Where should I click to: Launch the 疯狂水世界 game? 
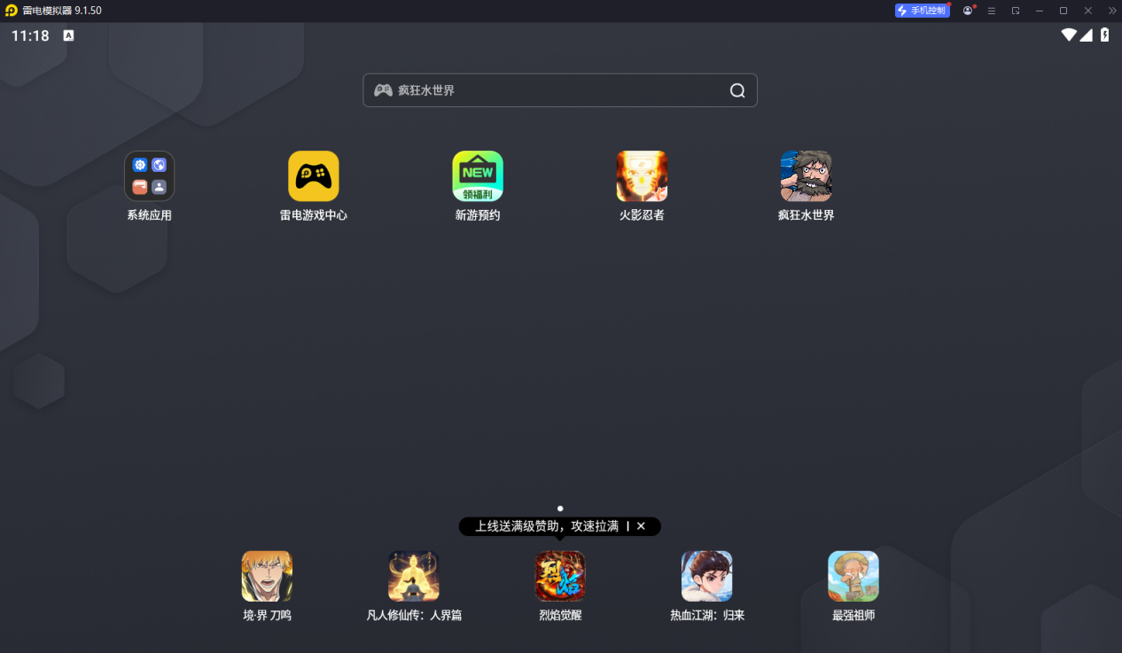click(806, 176)
